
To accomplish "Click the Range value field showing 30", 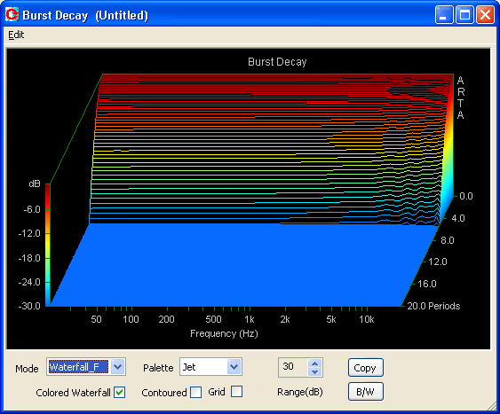I will point(293,367).
